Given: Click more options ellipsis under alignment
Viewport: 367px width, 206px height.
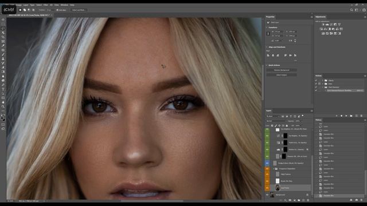Looking at the screenshot, I should click(x=296, y=60).
